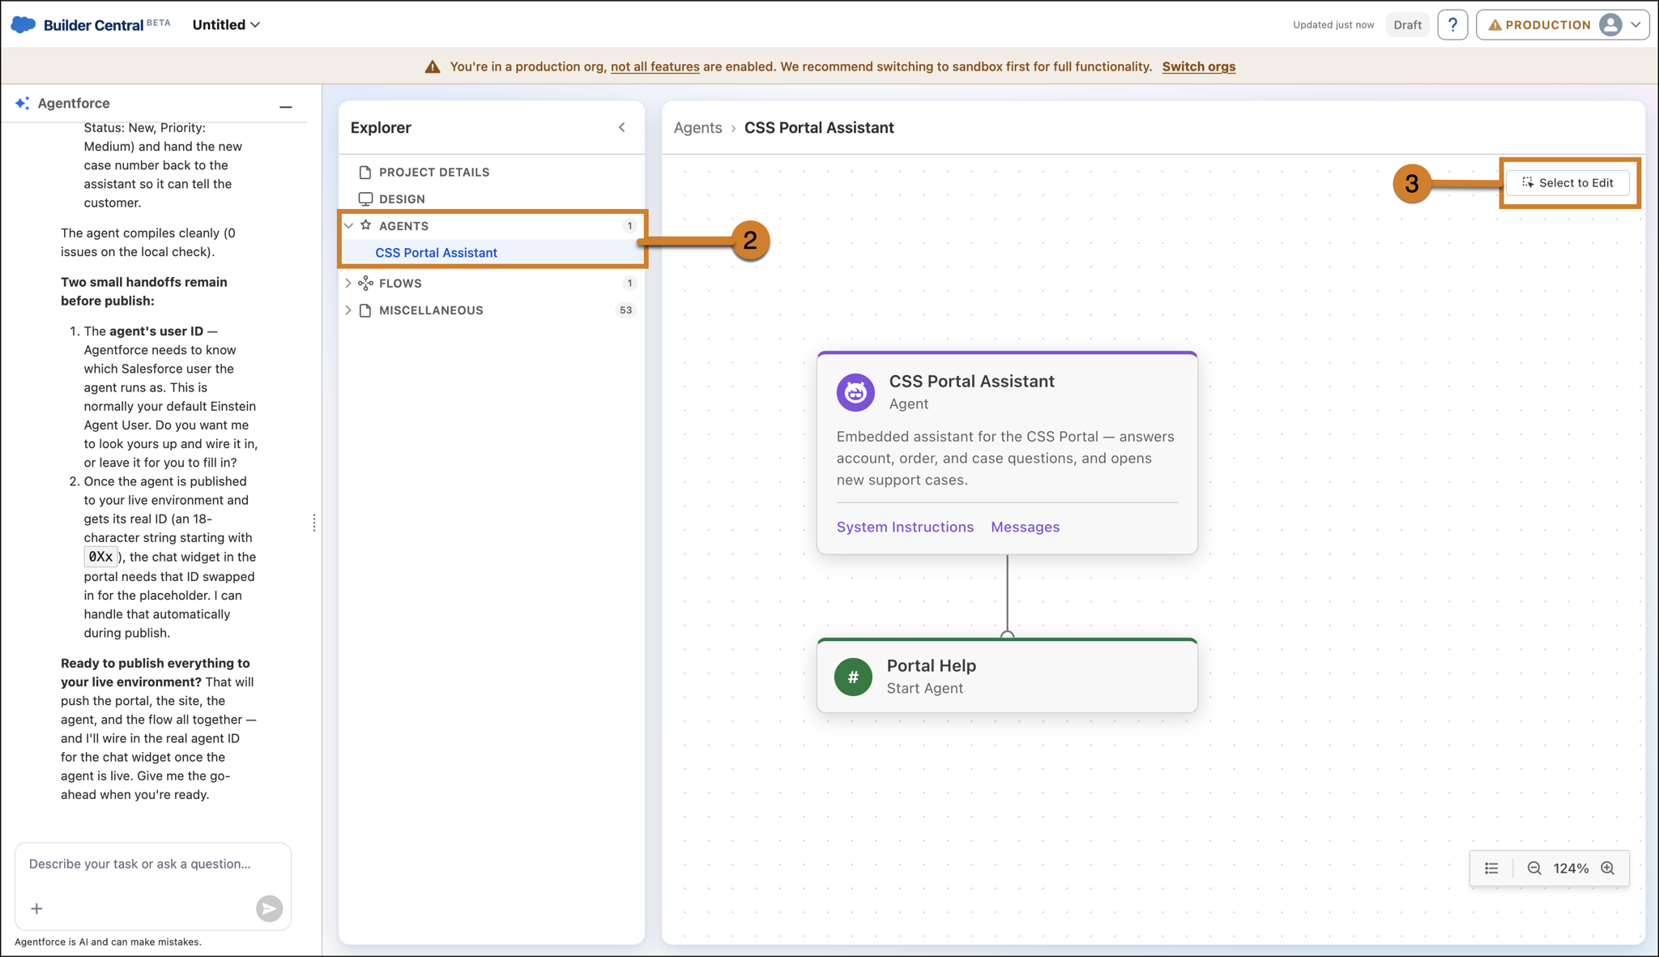
Task: Open the help question mark icon
Action: (1452, 25)
